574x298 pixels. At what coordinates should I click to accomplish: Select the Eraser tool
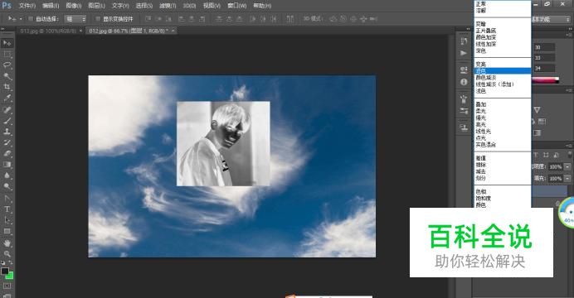pyautogui.click(x=7, y=153)
